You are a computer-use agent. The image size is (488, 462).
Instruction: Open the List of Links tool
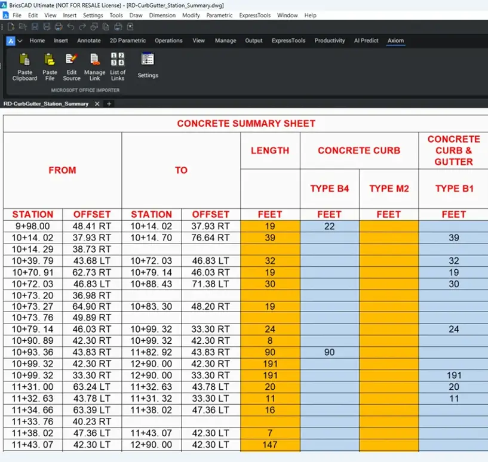tap(118, 60)
